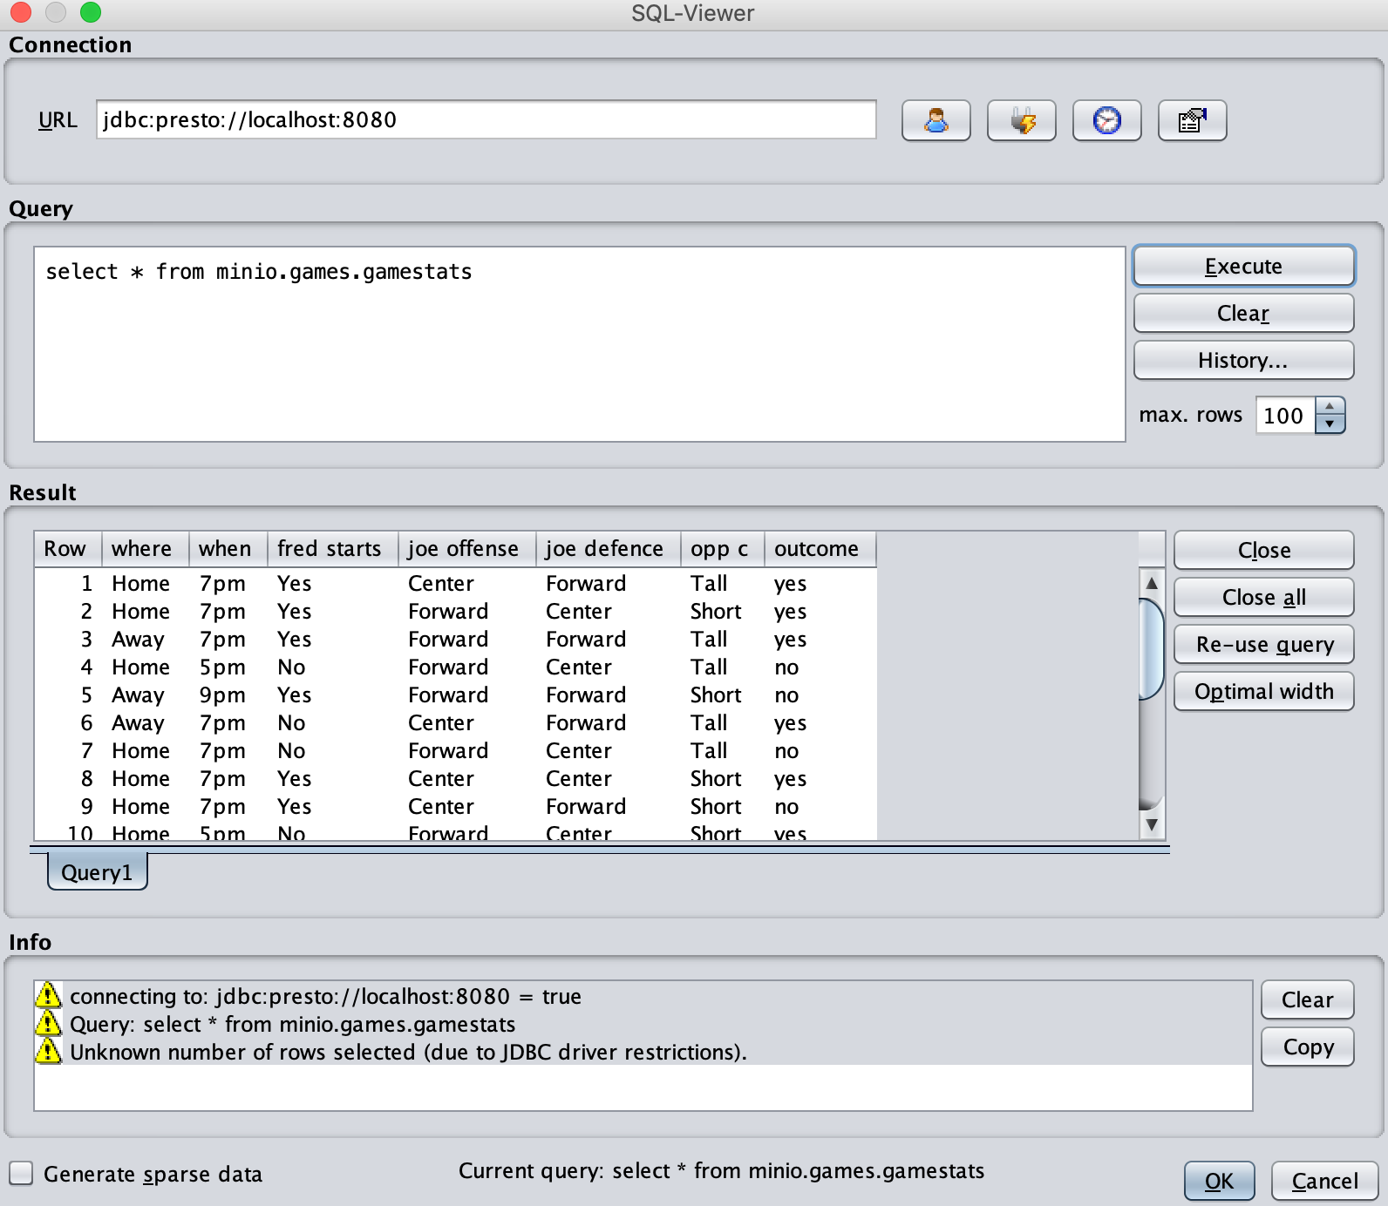Click the user credentials person icon

(936, 120)
